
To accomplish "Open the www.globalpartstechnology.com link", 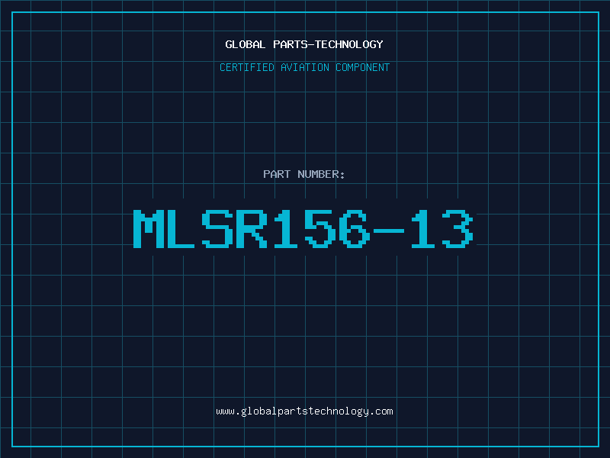I will [304, 411].
